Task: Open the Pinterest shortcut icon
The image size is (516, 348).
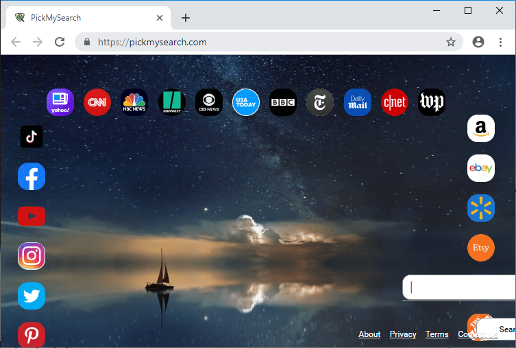Action: tap(32, 334)
